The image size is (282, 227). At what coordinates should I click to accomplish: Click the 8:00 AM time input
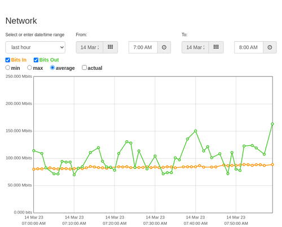tap(249, 47)
